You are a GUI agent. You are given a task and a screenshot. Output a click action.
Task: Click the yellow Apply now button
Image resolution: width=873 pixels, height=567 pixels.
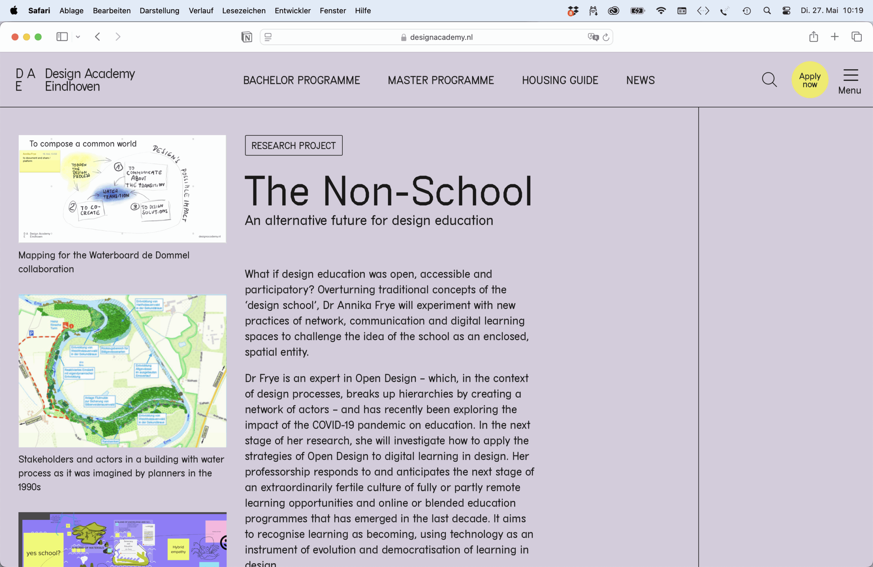click(x=810, y=79)
